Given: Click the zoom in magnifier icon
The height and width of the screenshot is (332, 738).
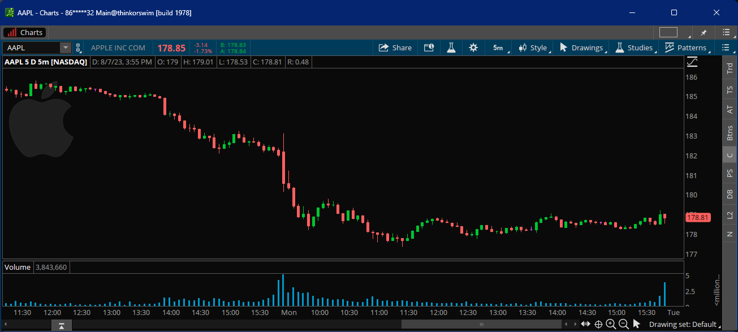Looking at the screenshot, I should point(611,324).
